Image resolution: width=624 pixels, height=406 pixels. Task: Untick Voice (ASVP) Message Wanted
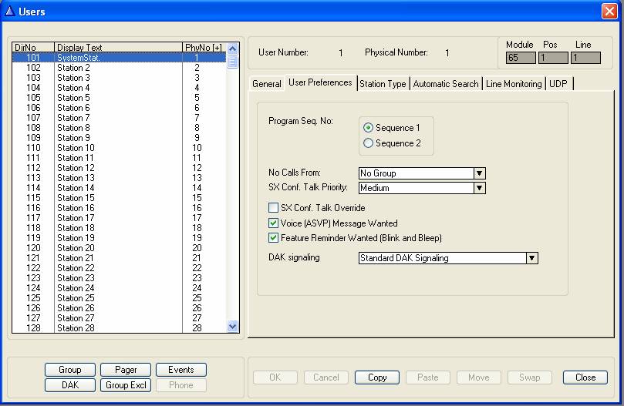click(x=273, y=223)
